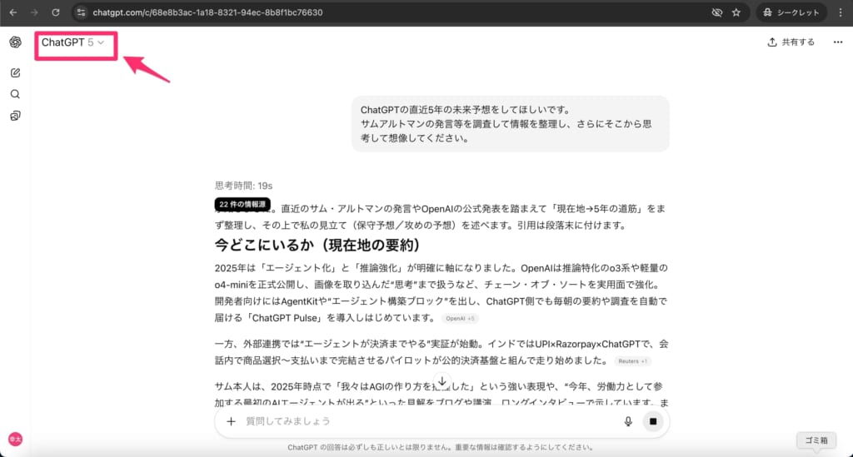Click the 共有する share button
This screenshot has width=853, height=457.
791,42
